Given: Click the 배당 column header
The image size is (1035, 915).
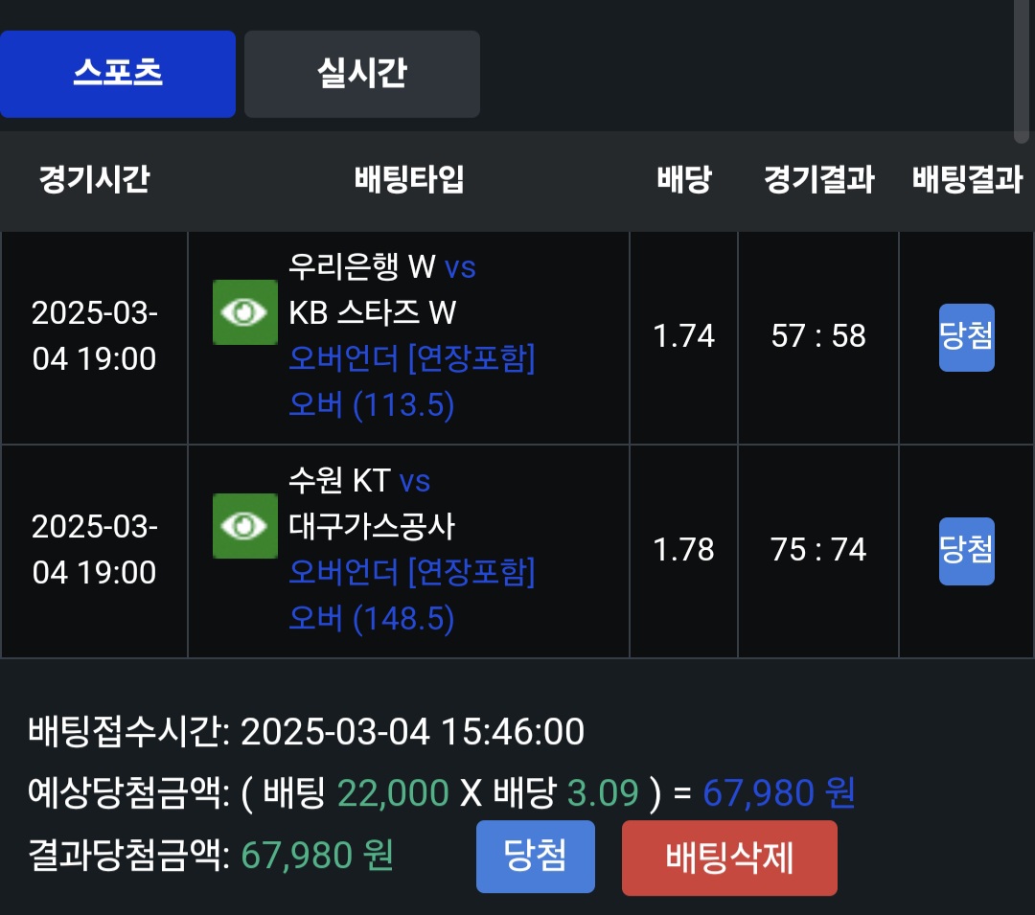Looking at the screenshot, I should pyautogui.click(x=684, y=179).
